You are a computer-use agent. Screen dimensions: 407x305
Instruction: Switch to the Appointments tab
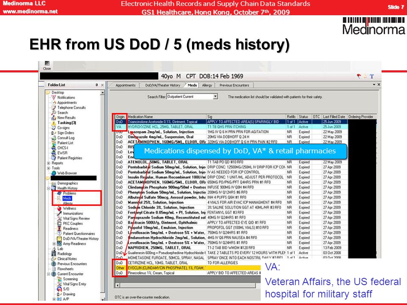125,85
